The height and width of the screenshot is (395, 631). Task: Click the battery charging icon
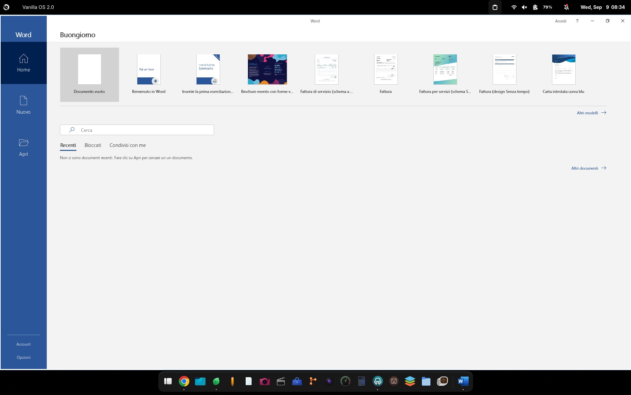[x=535, y=7]
